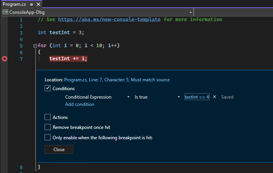Open the ConsoleApp-Dbg project dropdown
273x173 pixels.
coord(191,12)
